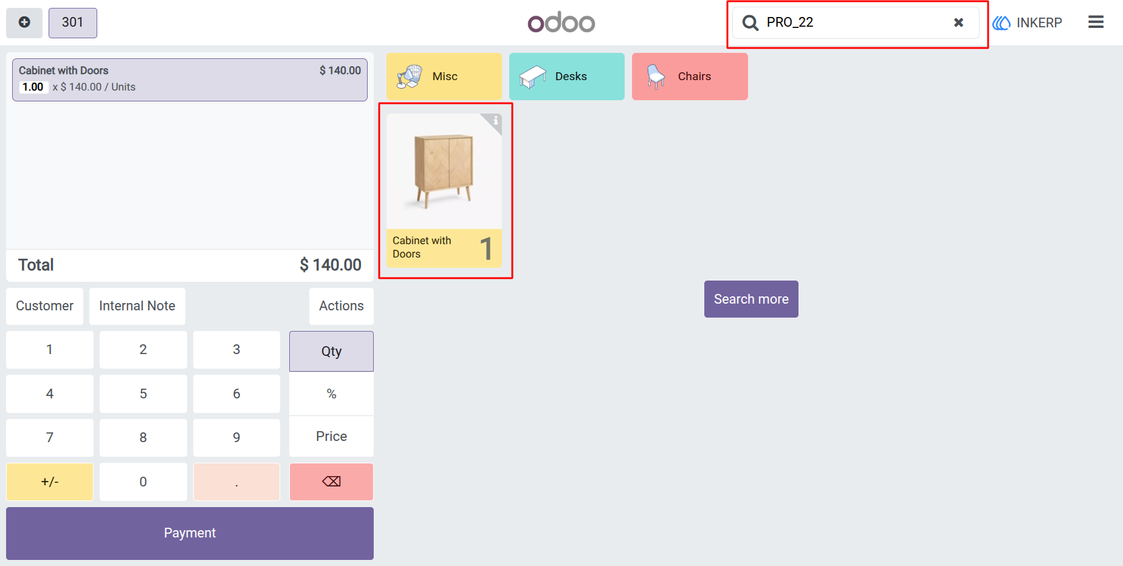Image resolution: width=1123 pixels, height=566 pixels.
Task: Select the Misc category
Action: tap(444, 77)
